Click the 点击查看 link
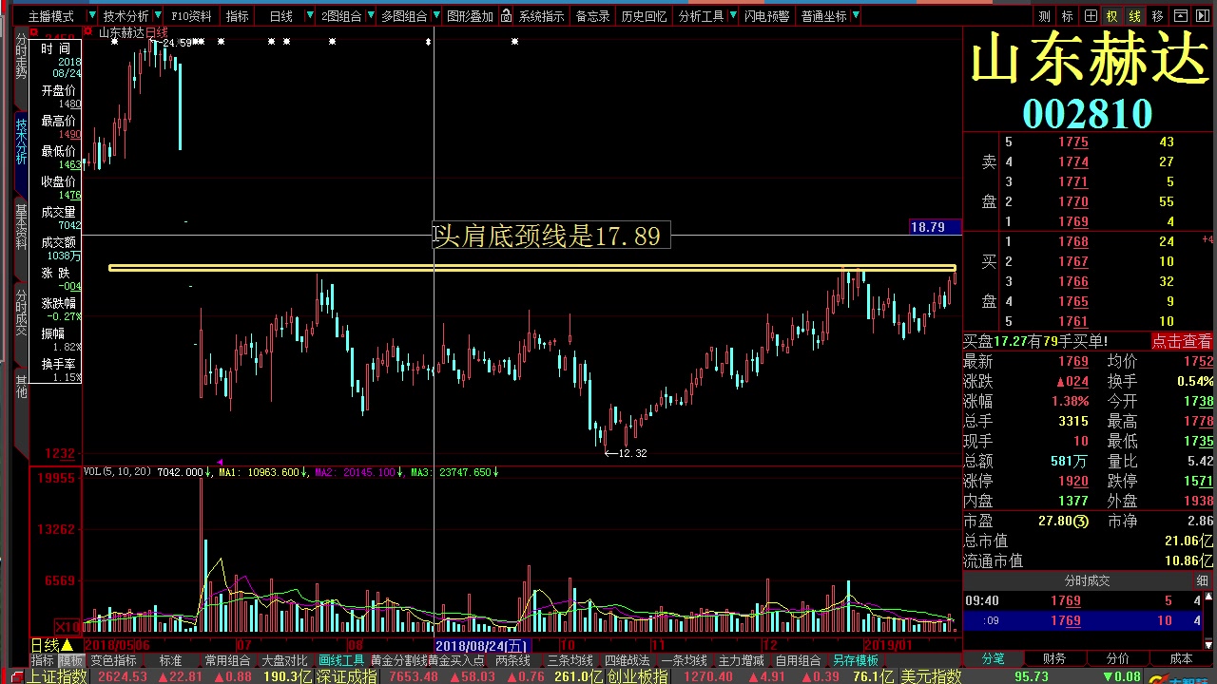The image size is (1217, 684). point(1182,341)
